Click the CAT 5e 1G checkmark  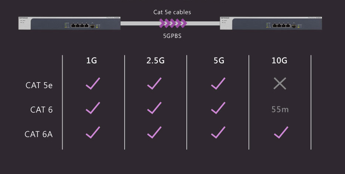point(93,83)
